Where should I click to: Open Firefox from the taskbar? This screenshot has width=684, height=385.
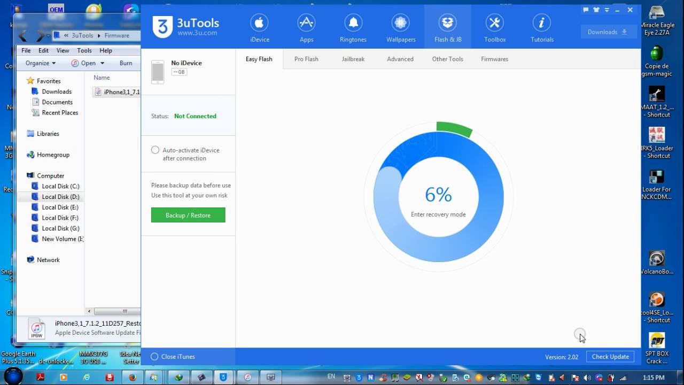click(x=133, y=378)
